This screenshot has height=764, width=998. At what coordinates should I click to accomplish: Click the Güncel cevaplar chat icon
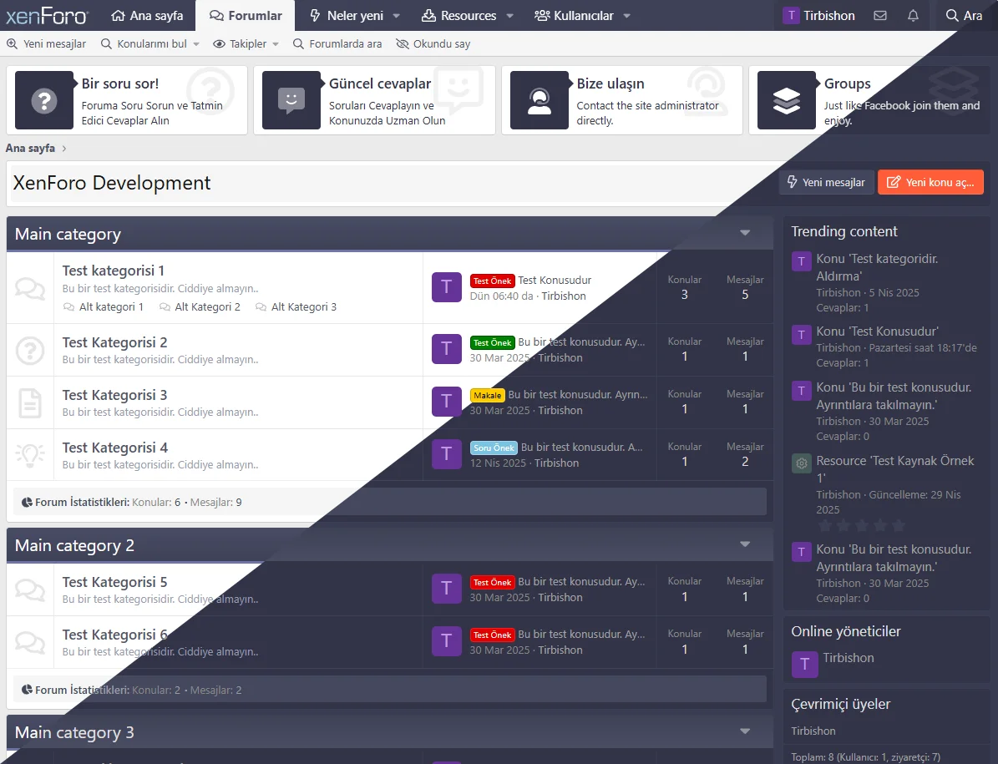pos(291,100)
